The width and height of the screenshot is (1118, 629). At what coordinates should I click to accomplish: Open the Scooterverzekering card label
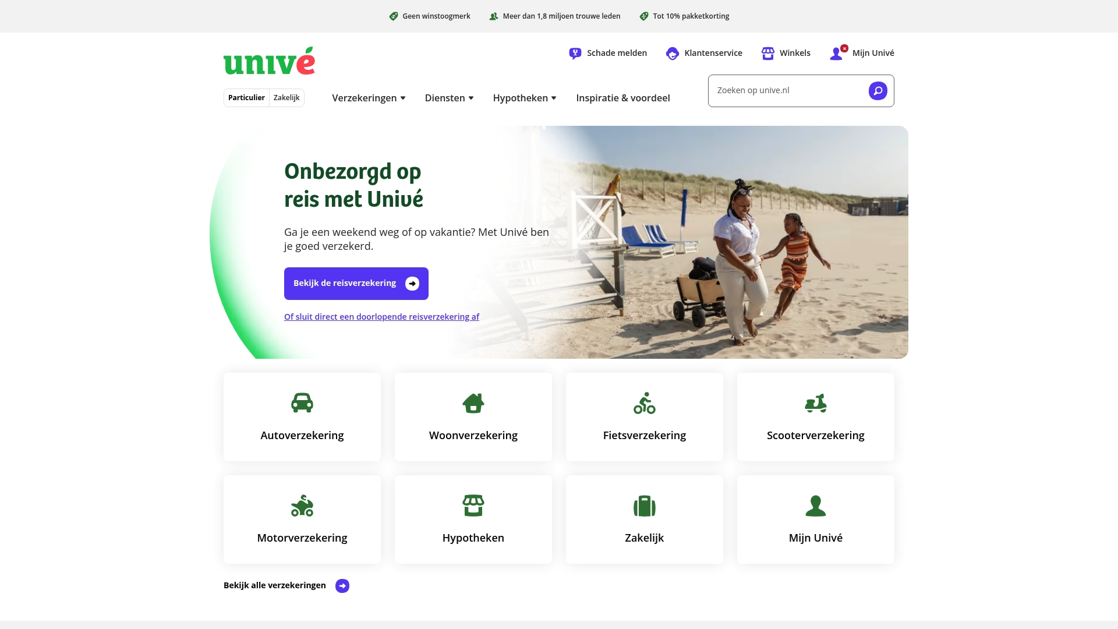click(816, 436)
